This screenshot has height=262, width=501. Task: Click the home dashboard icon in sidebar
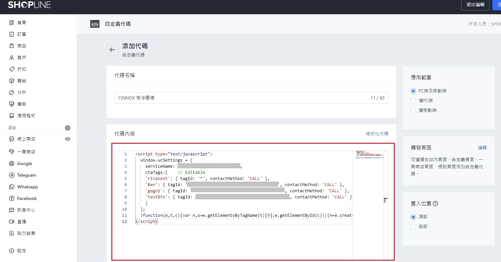click(12, 23)
